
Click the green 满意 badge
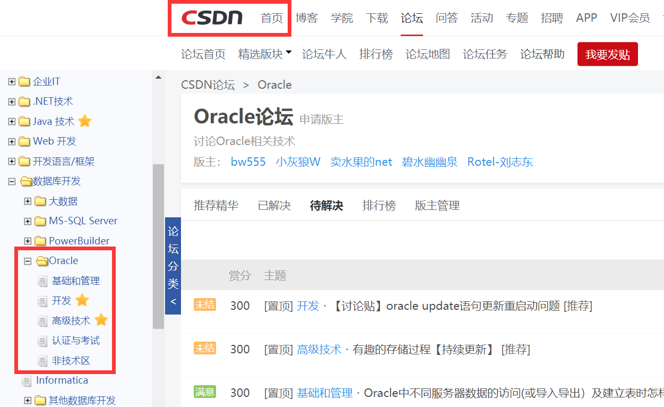(205, 392)
